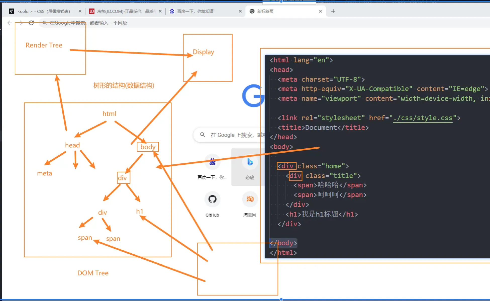Click the magnifier icon in Google search box
Screen dimensions: 490x301
point(203,135)
